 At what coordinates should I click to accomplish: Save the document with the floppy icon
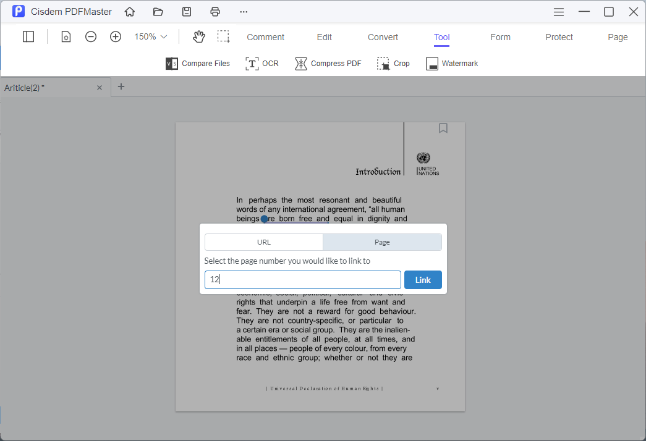(x=187, y=12)
